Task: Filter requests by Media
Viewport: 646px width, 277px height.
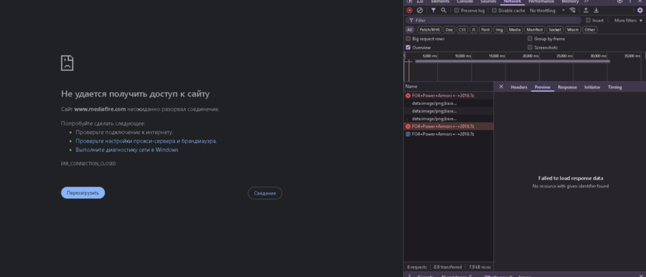Action: pos(515,30)
